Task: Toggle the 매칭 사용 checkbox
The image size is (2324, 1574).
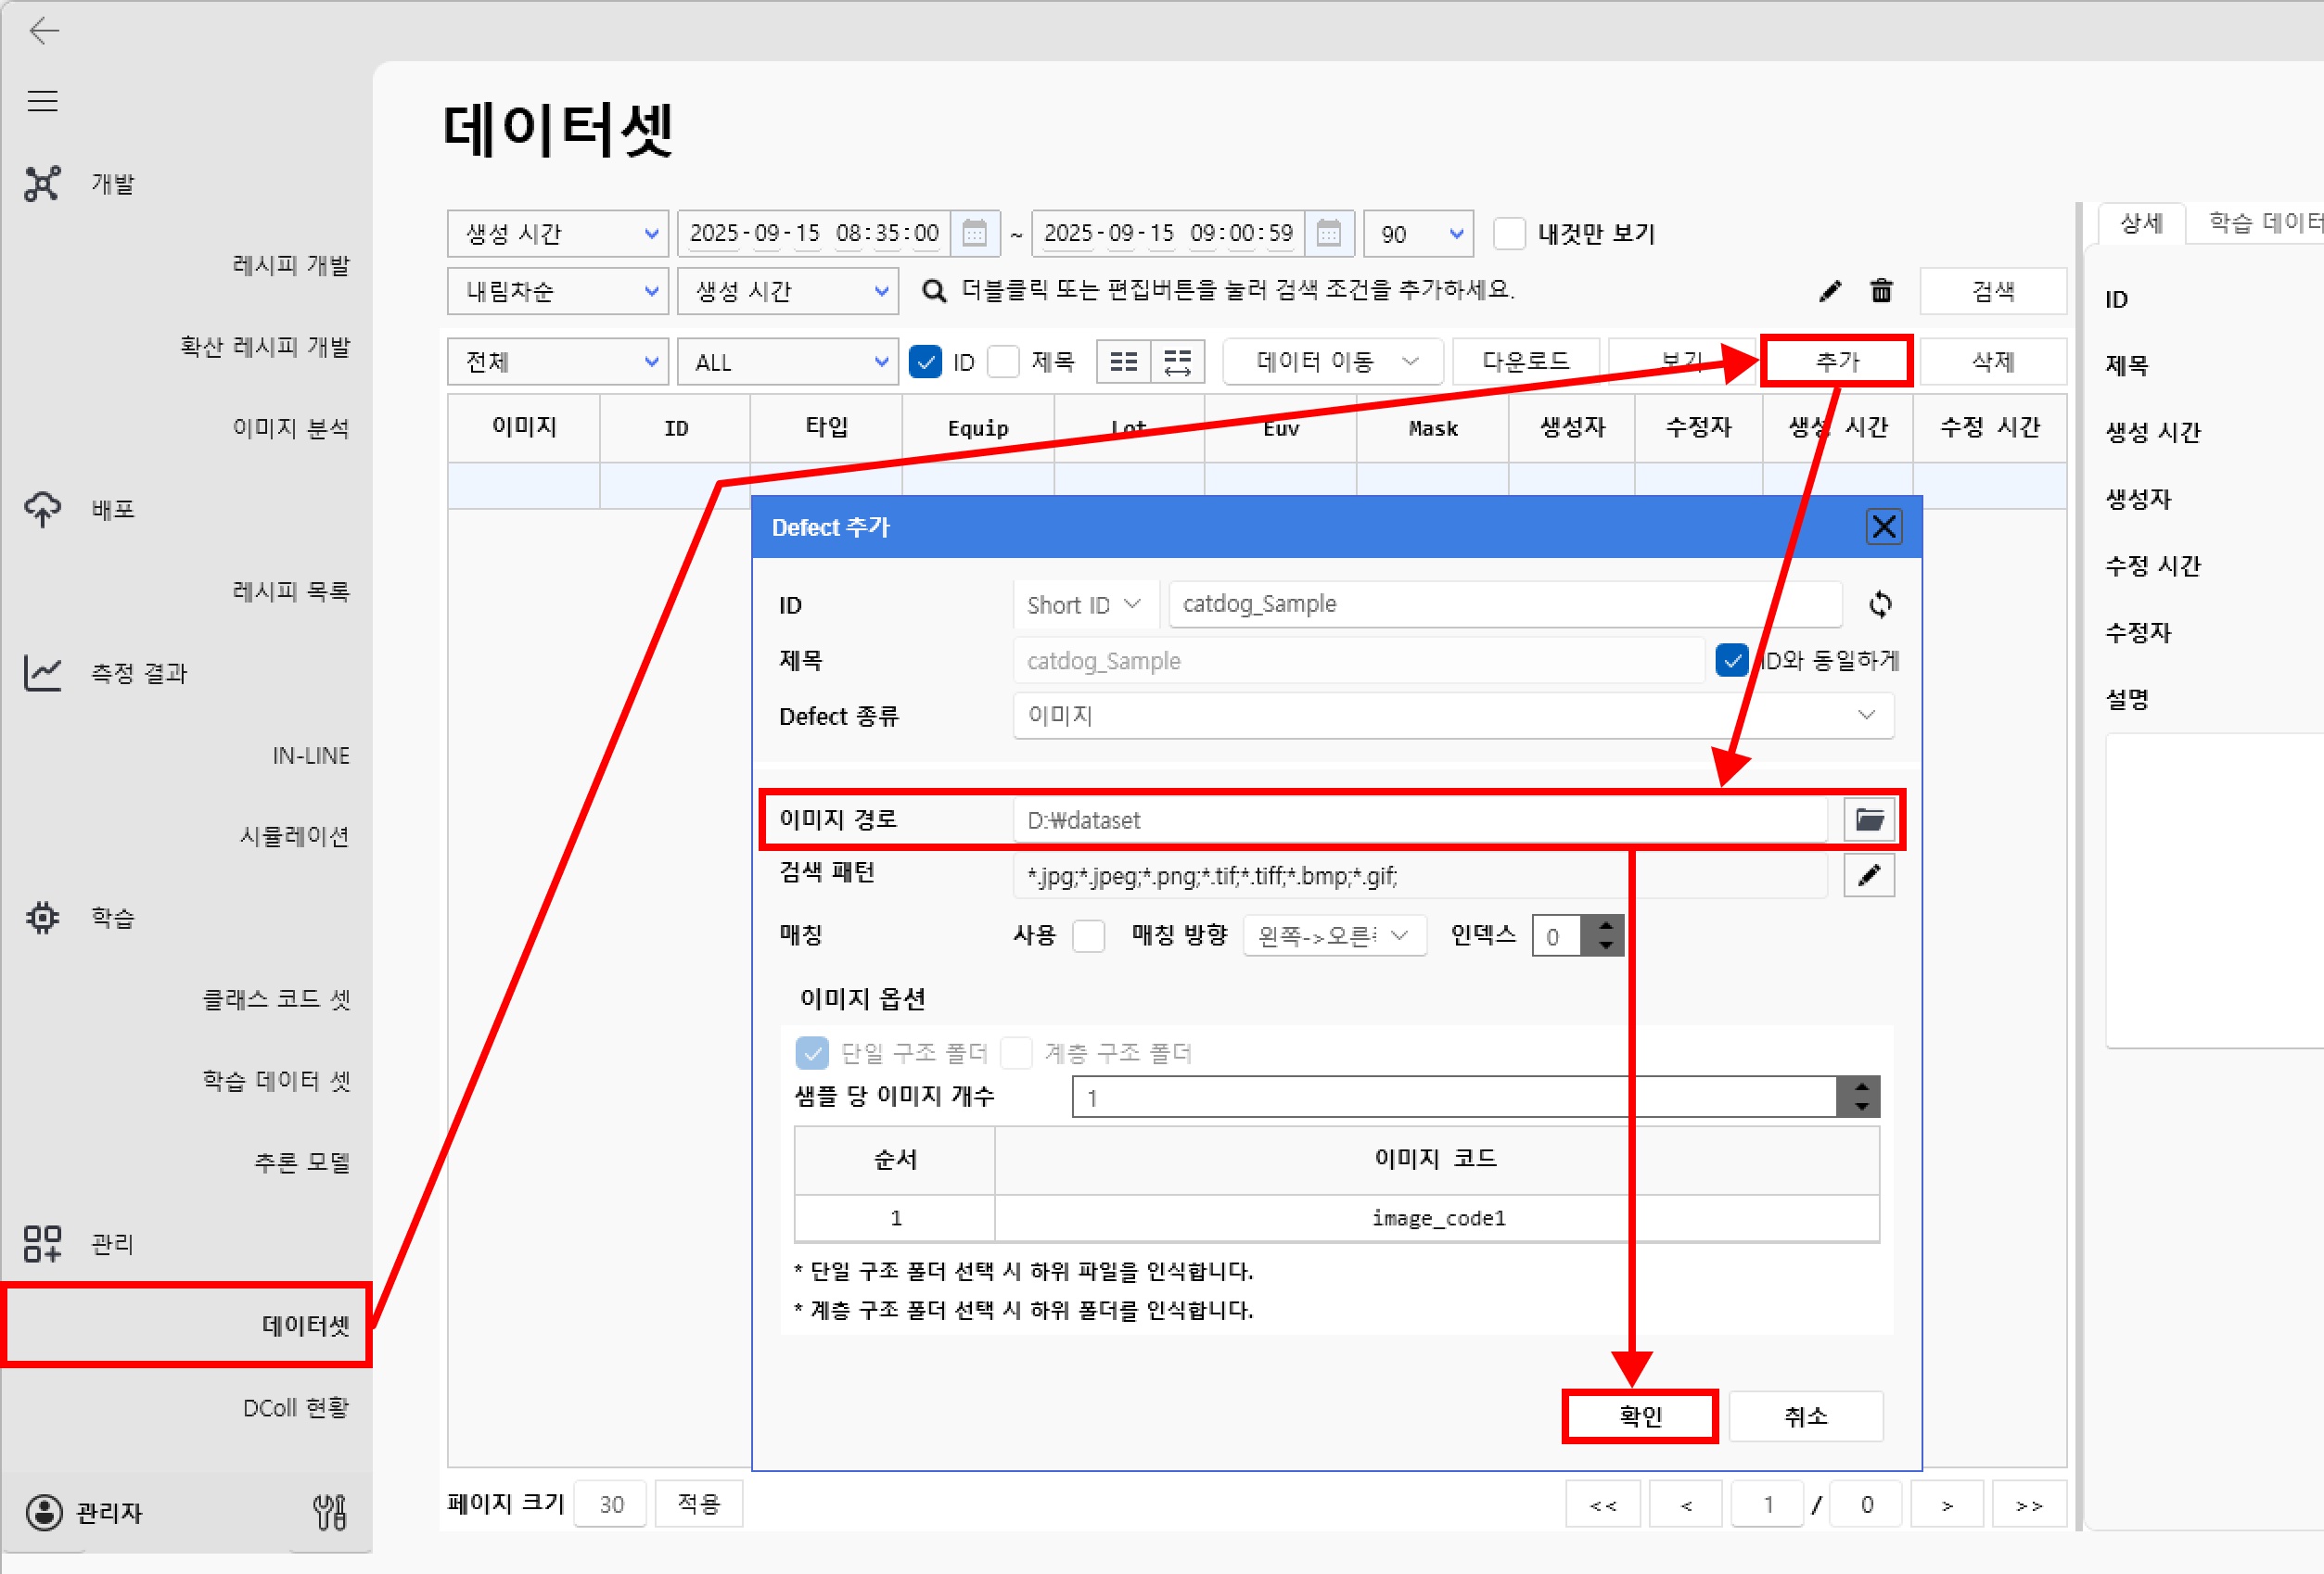Action: click(1088, 935)
